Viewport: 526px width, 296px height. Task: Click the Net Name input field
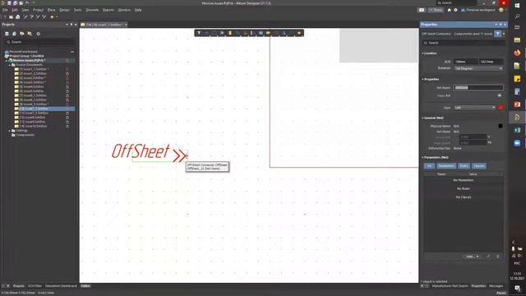[x=478, y=88]
